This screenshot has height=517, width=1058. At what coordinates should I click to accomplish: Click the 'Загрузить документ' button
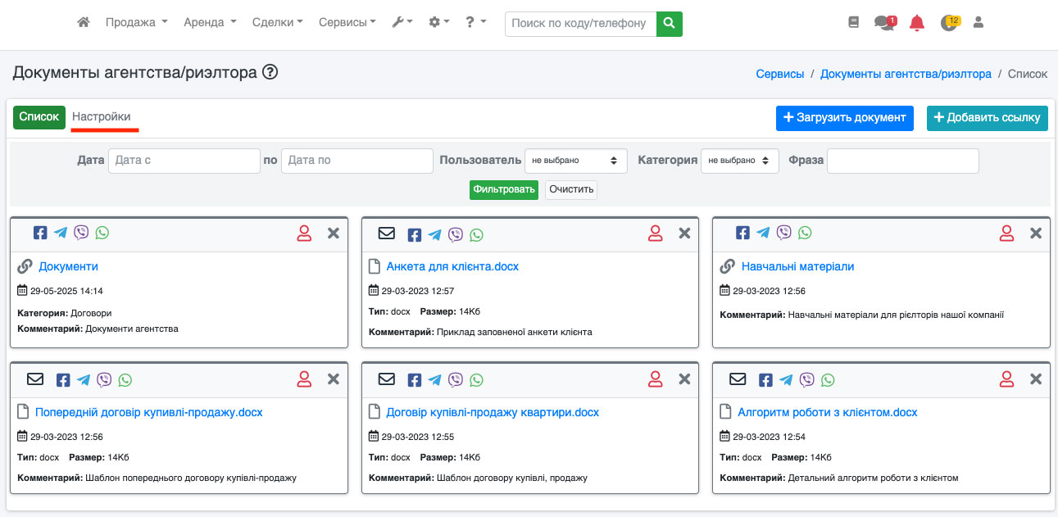(x=844, y=118)
